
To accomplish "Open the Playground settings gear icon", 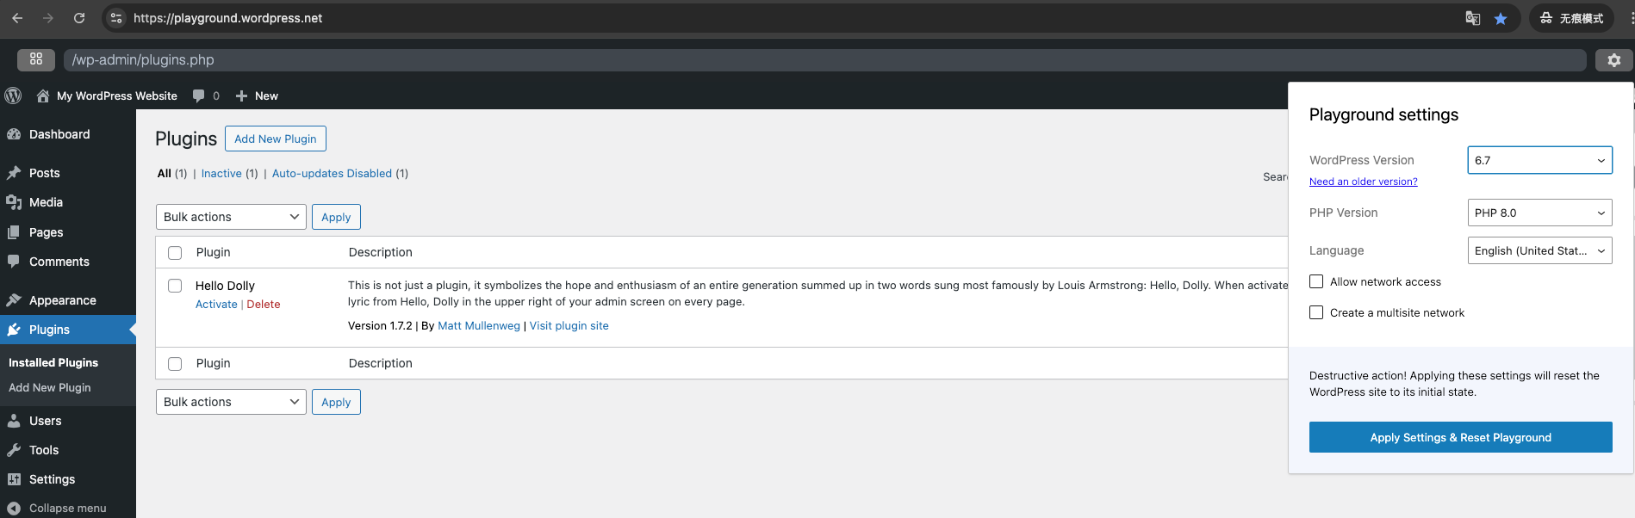I will click(x=1613, y=60).
